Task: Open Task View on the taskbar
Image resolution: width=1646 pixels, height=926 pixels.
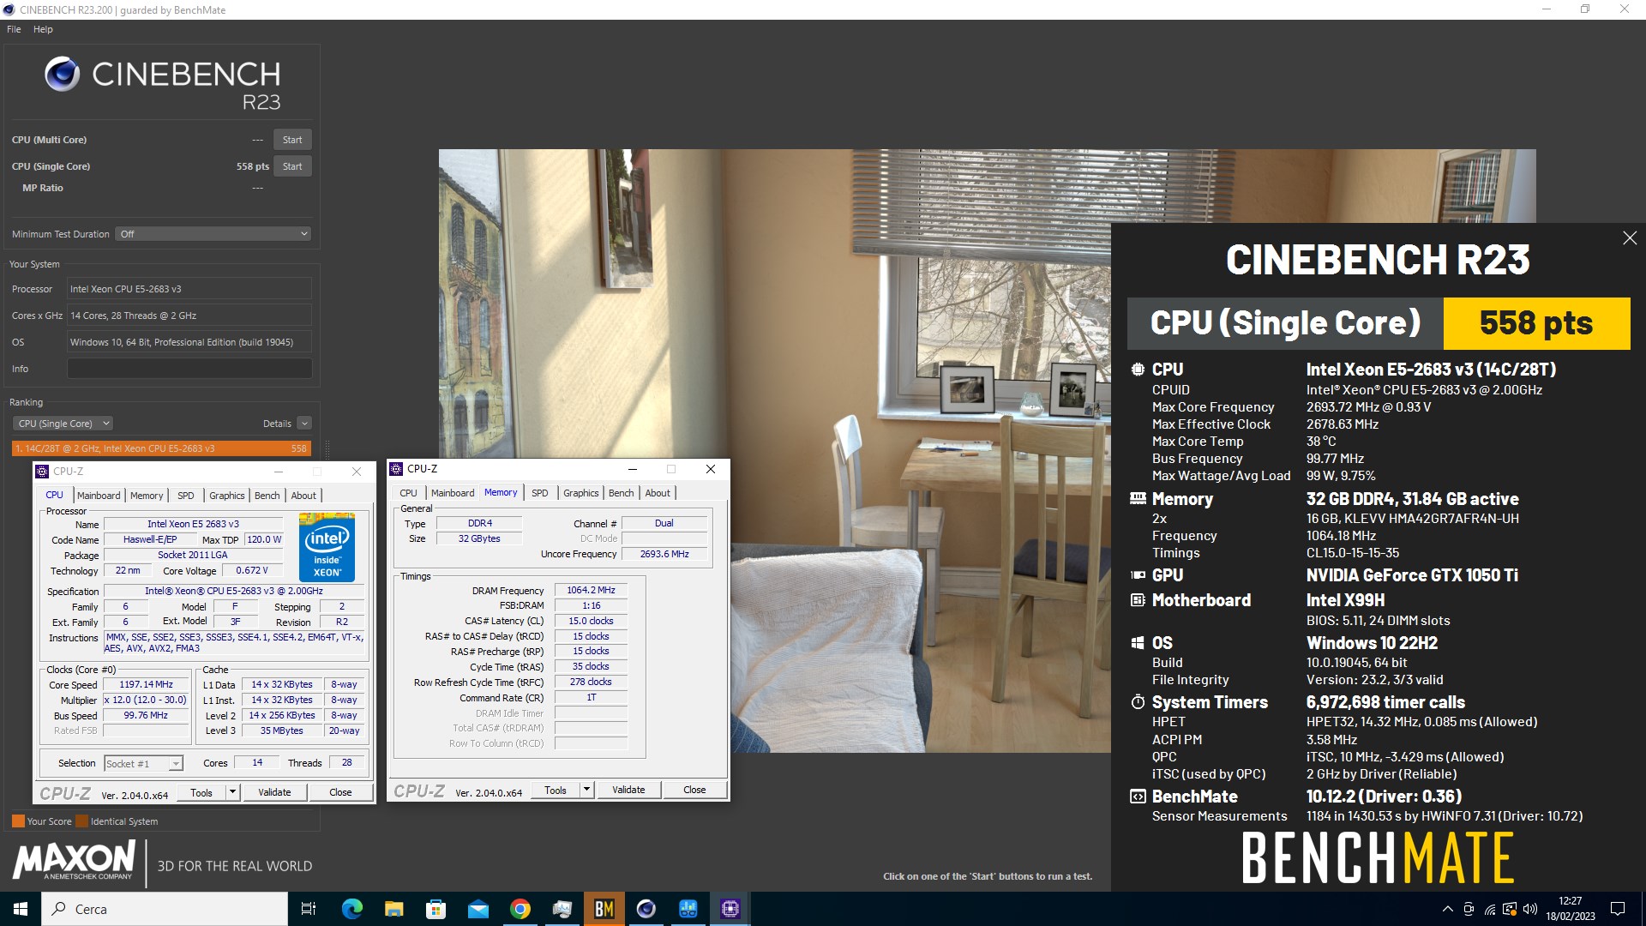Action: point(309,909)
